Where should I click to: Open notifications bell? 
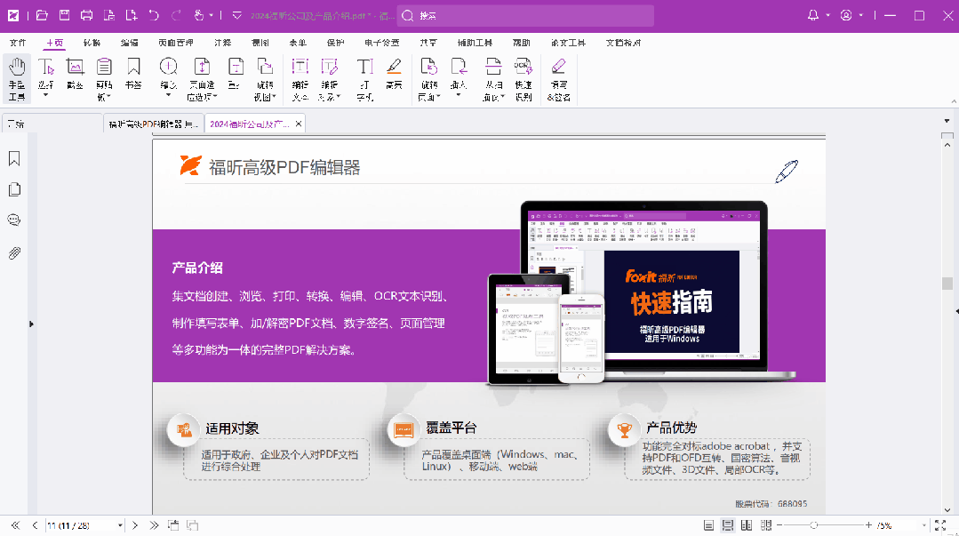click(x=813, y=15)
